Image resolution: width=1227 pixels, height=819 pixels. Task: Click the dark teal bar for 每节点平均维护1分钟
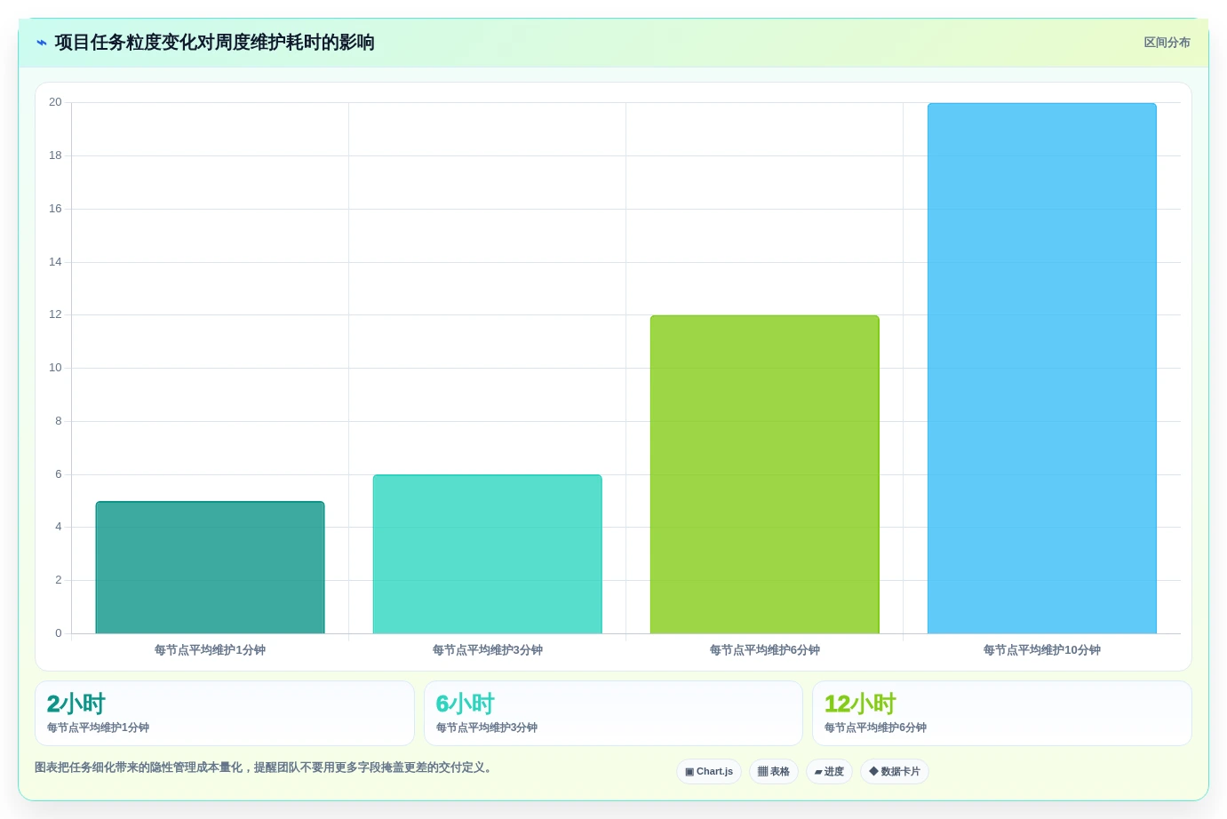coord(210,568)
